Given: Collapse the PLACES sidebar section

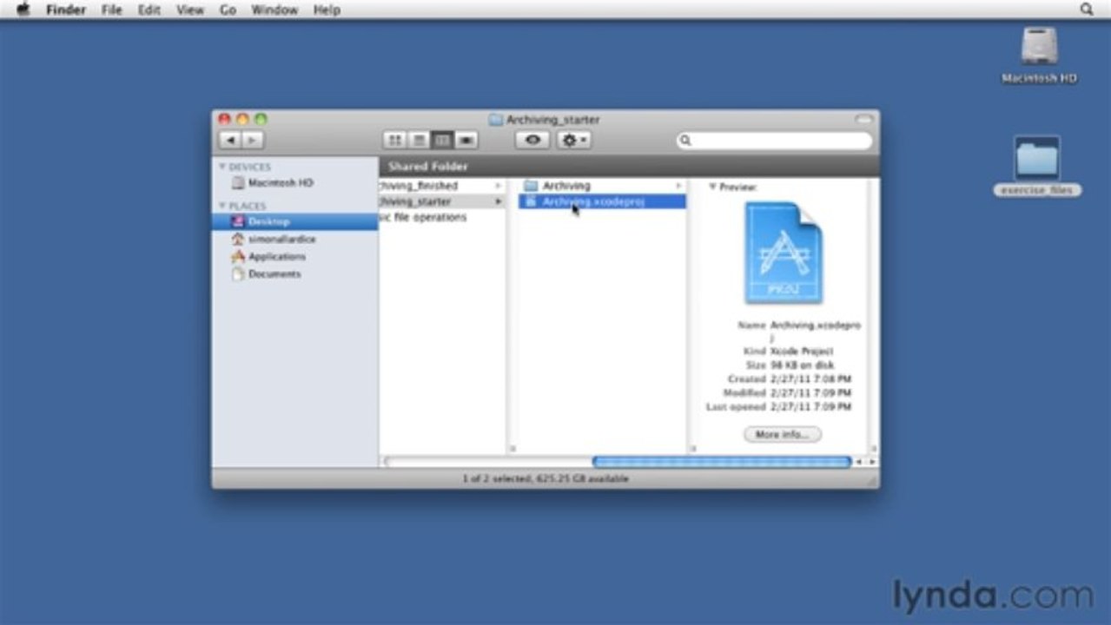Looking at the screenshot, I should pos(222,207).
